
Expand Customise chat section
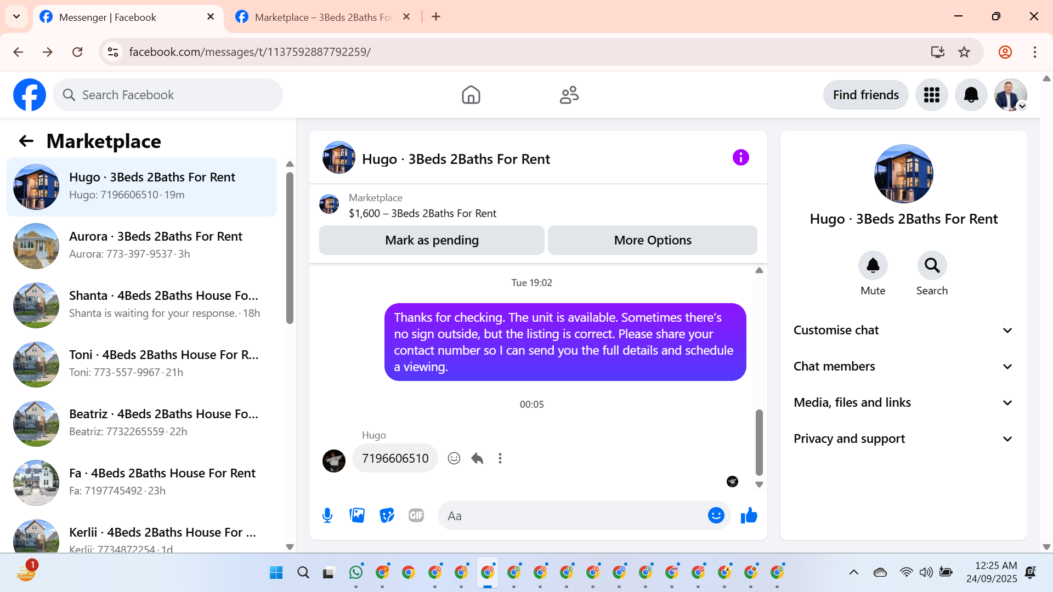[x=903, y=331]
